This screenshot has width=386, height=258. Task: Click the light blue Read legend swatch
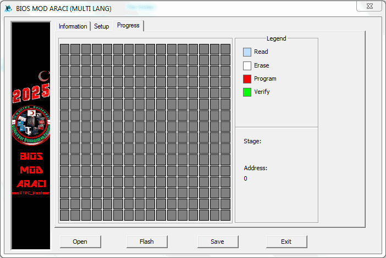click(x=247, y=52)
